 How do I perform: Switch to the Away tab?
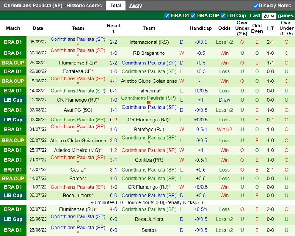point(135,6)
